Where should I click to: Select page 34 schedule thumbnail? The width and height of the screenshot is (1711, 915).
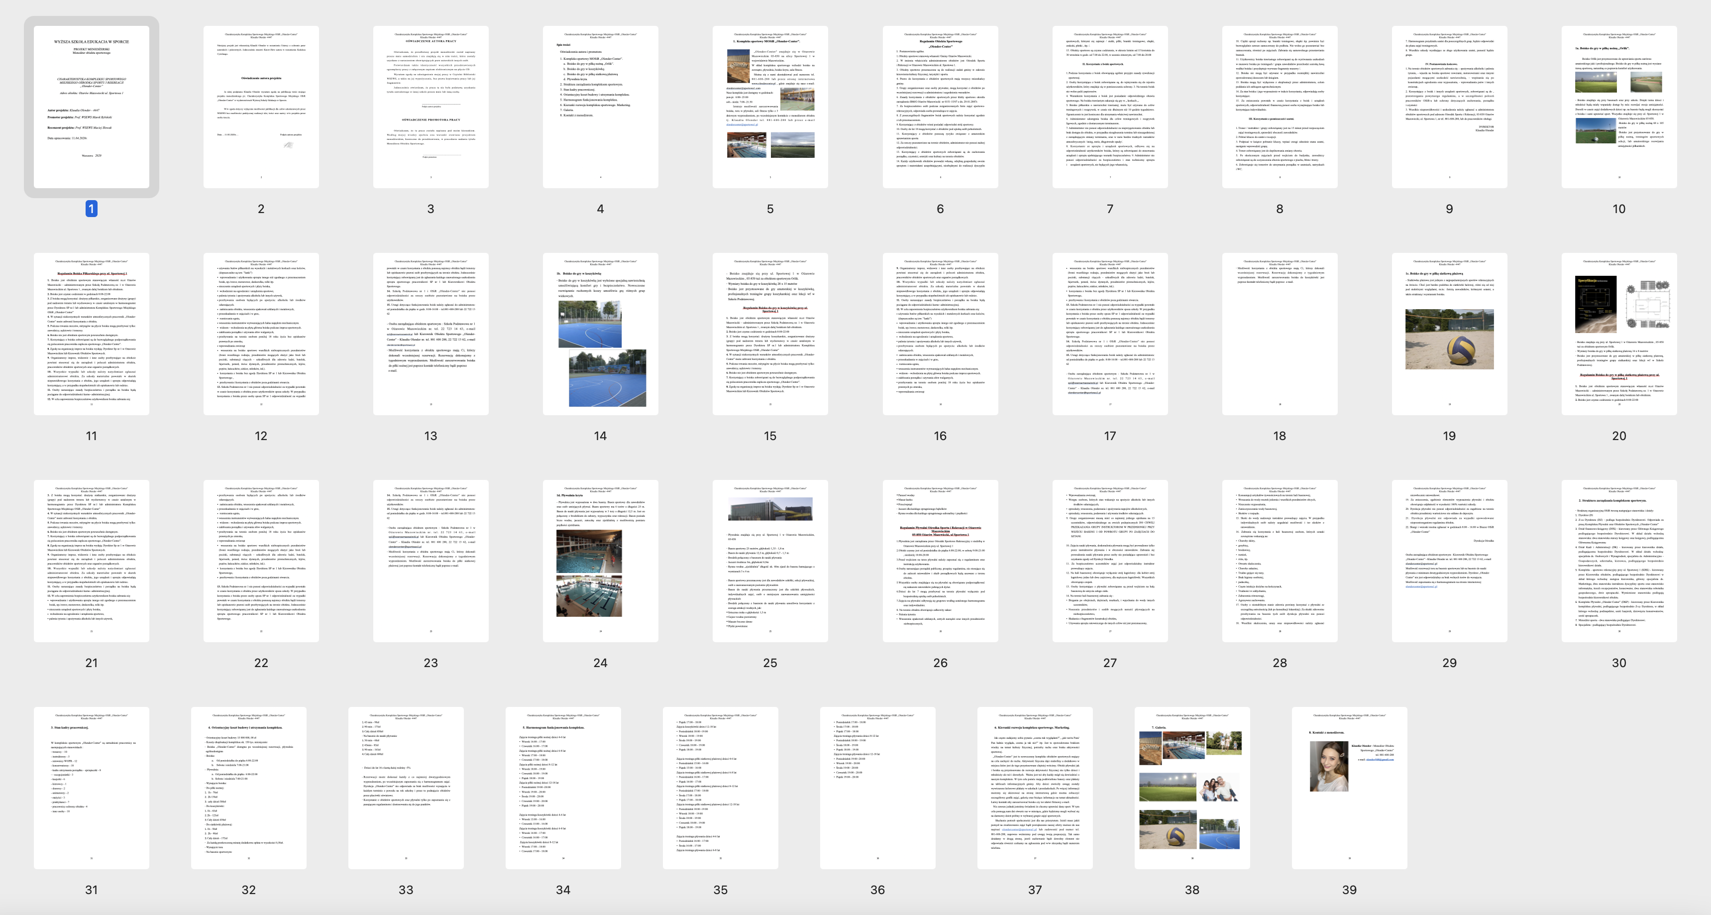(x=562, y=788)
